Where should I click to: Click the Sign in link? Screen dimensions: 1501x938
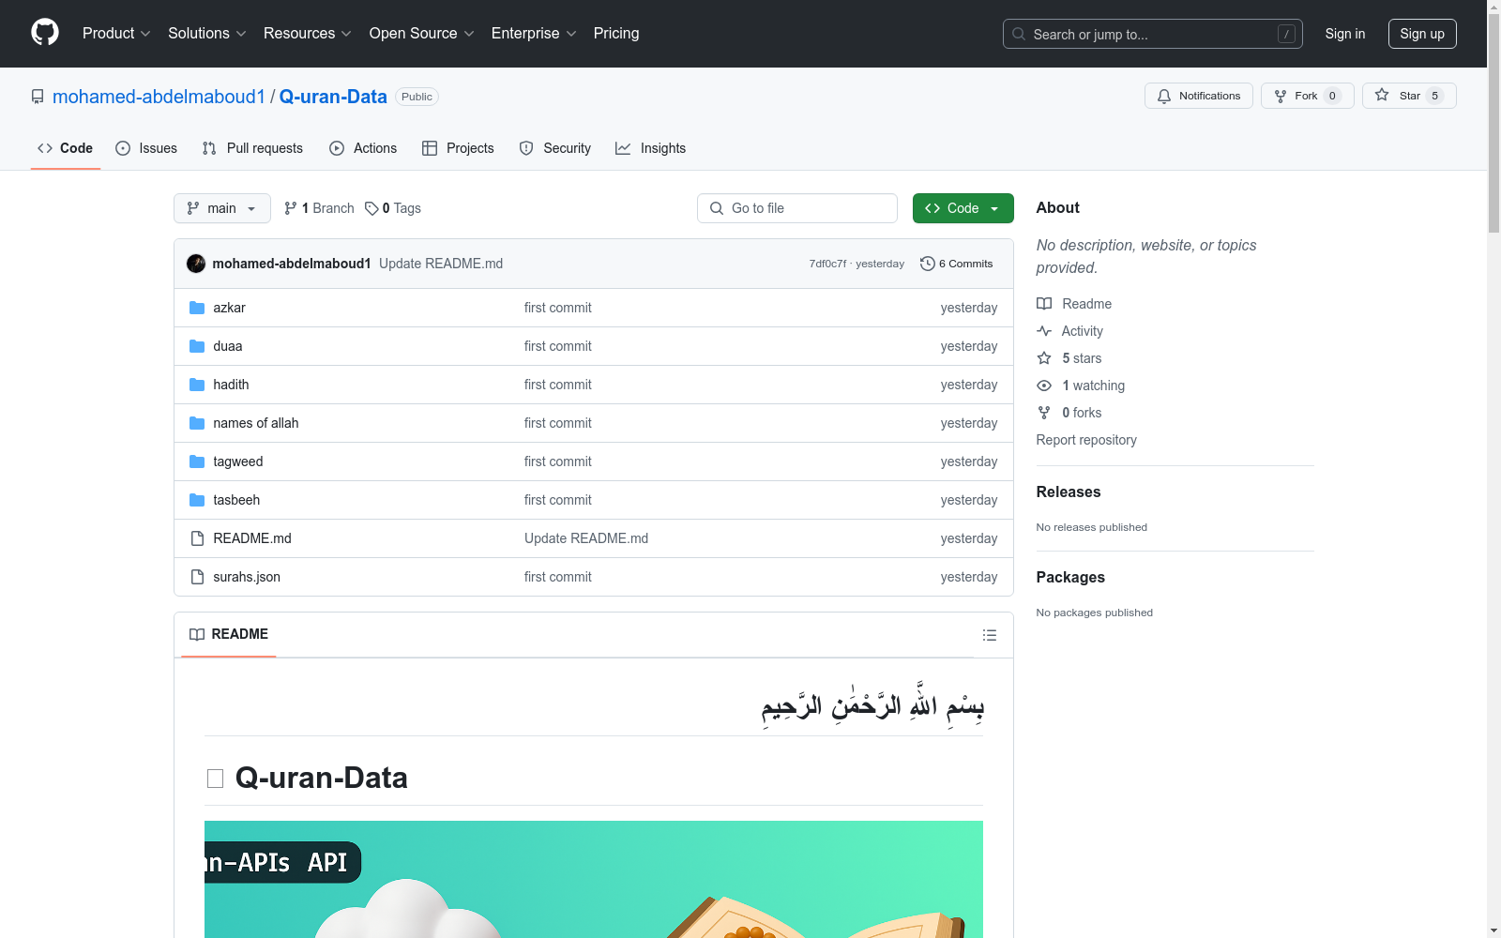1345,34
